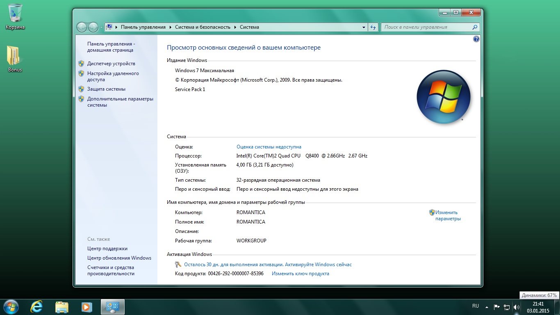This screenshot has width=560, height=315.
Task: Click the Forward navigation arrow
Action: tap(93, 27)
